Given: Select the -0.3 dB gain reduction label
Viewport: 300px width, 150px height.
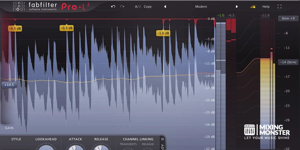Looking at the screenshot, I should [67, 28].
